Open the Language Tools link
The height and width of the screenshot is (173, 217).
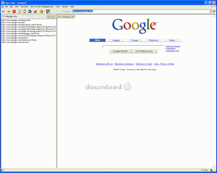173,51
